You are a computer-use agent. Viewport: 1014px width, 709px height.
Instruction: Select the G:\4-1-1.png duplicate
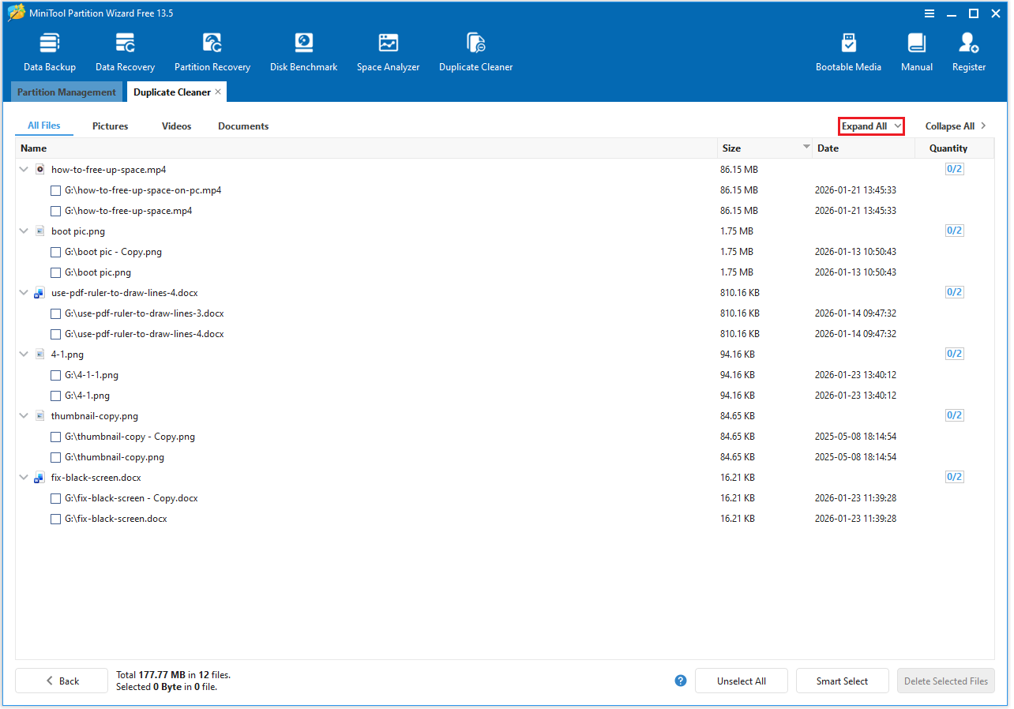(55, 375)
